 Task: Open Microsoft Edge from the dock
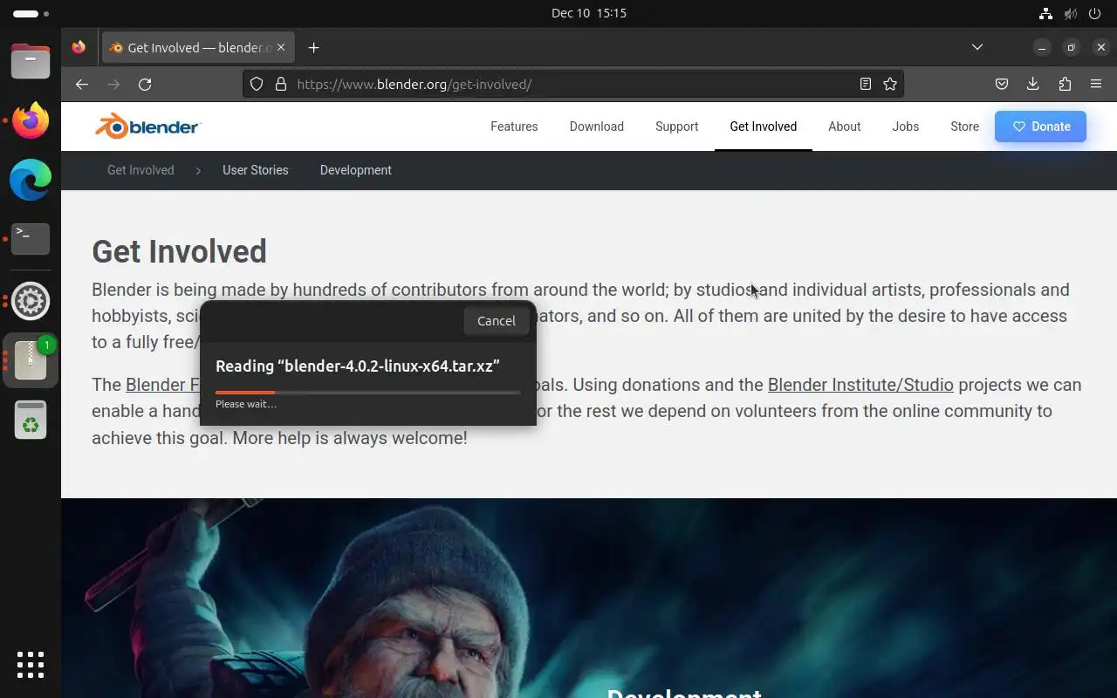pyautogui.click(x=31, y=180)
